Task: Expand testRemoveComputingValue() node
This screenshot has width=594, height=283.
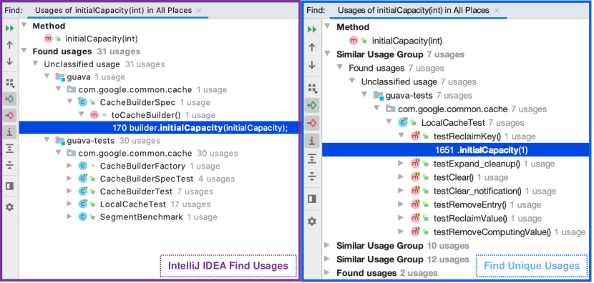Action: pyautogui.click(x=401, y=232)
